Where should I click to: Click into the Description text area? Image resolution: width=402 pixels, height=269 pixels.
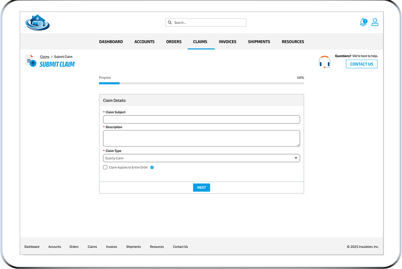[201, 138]
